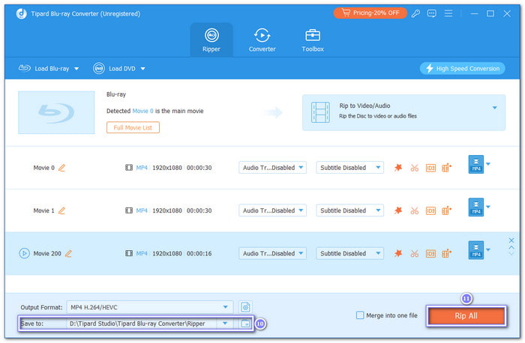Open the ID3 metadata editor for Movie 1
The image size is (525, 343).
(430, 210)
